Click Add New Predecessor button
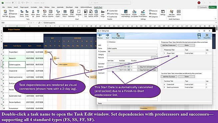Screen dimensions: 218x123 coord(169,45)
